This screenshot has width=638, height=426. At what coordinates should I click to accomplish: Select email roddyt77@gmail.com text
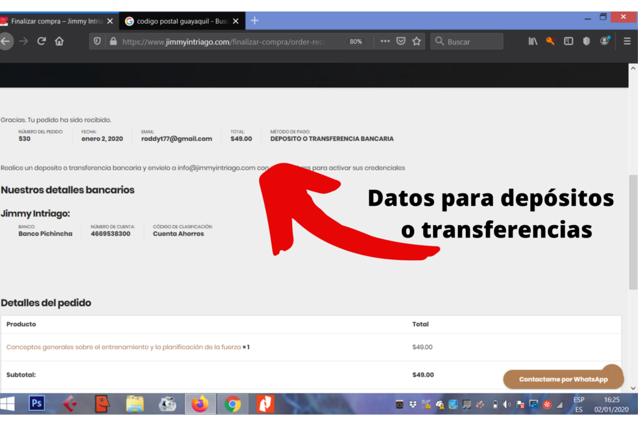(x=176, y=139)
